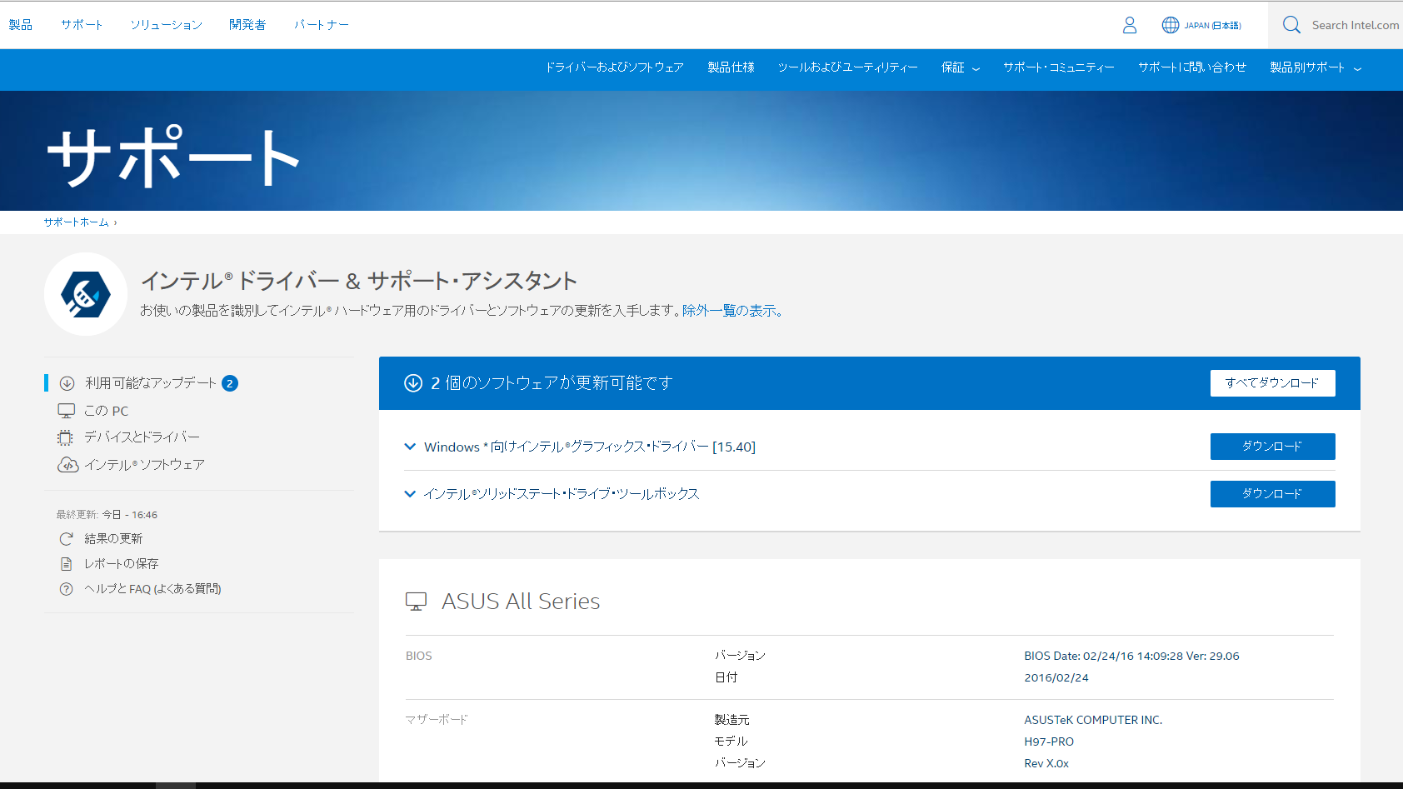The width and height of the screenshot is (1403, 789).
Task: Select 利用可能なアップデート in sidebar
Action: click(x=151, y=383)
